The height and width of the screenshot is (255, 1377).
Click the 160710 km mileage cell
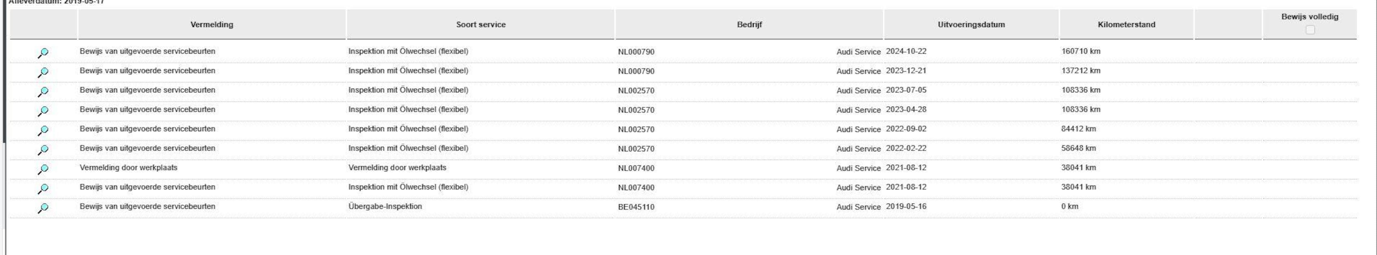tap(1081, 51)
